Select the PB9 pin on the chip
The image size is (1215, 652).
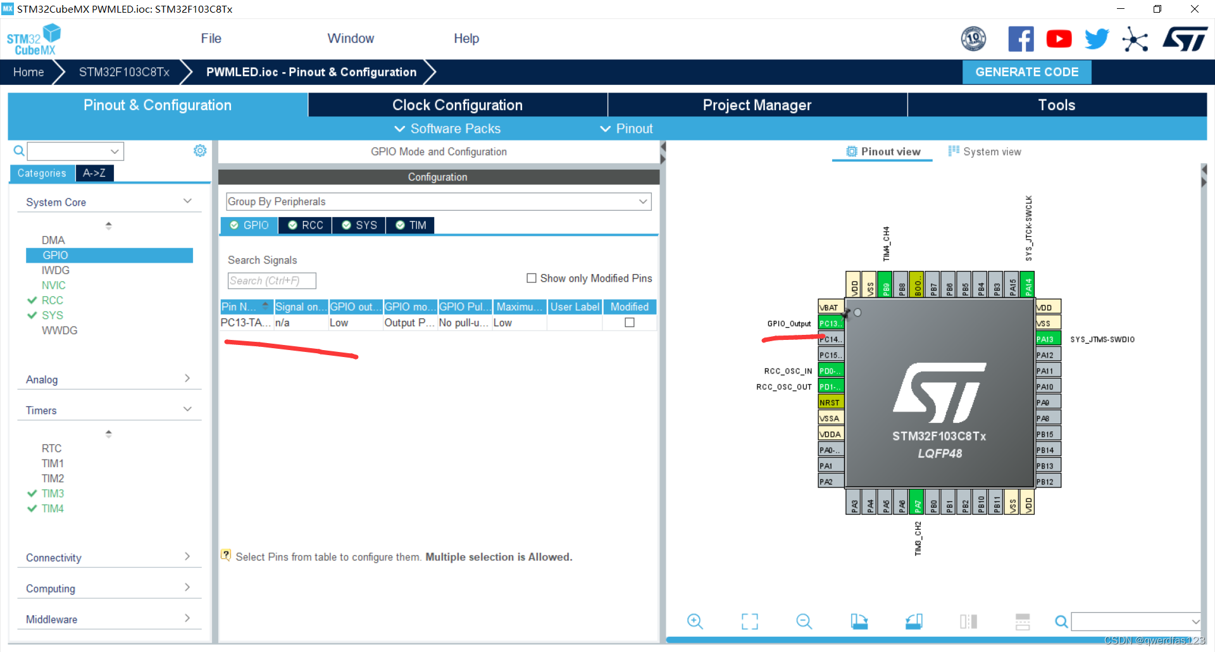click(885, 284)
